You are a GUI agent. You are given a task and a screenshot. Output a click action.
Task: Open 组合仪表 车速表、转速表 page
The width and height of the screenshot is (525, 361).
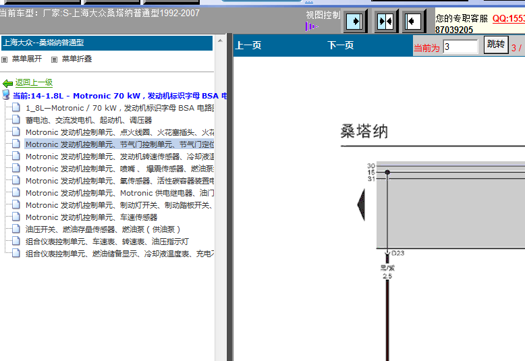coord(107,242)
